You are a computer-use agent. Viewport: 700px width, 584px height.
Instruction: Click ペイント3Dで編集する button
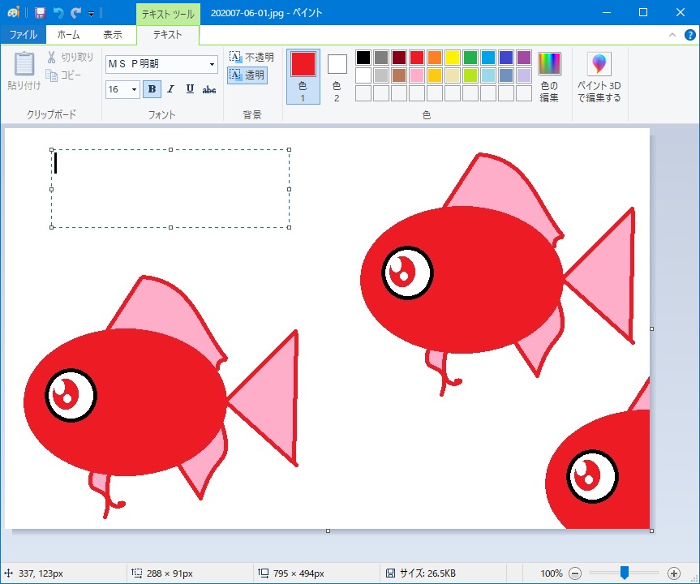(x=599, y=75)
